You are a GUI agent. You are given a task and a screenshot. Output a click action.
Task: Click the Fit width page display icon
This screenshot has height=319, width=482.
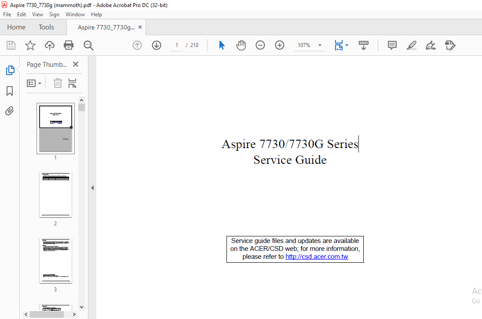339,45
